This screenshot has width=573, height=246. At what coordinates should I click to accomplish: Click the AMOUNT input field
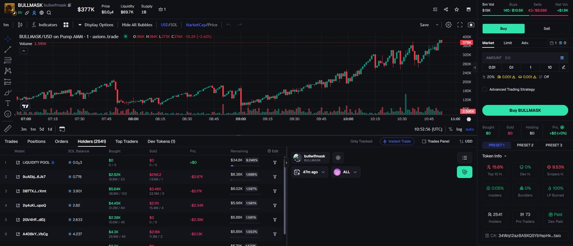pyautogui.click(x=525, y=58)
